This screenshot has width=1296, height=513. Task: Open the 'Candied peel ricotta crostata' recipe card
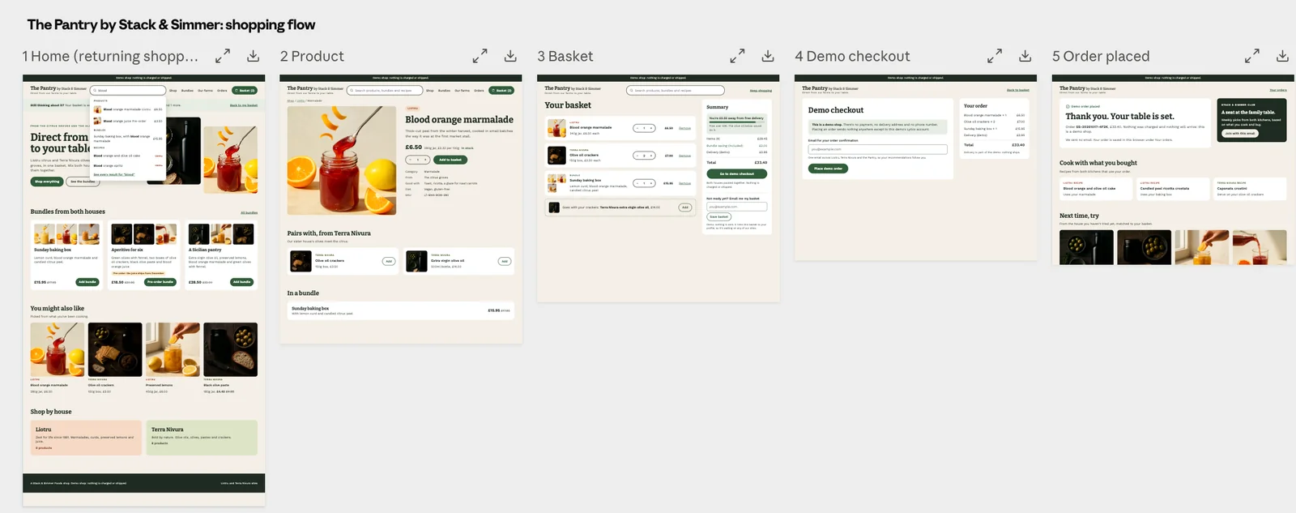tap(1173, 189)
